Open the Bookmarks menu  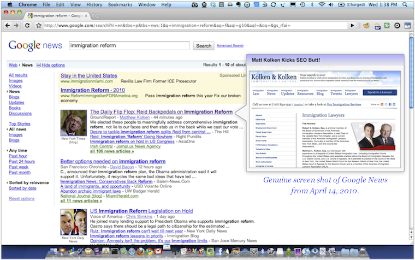(120, 4)
